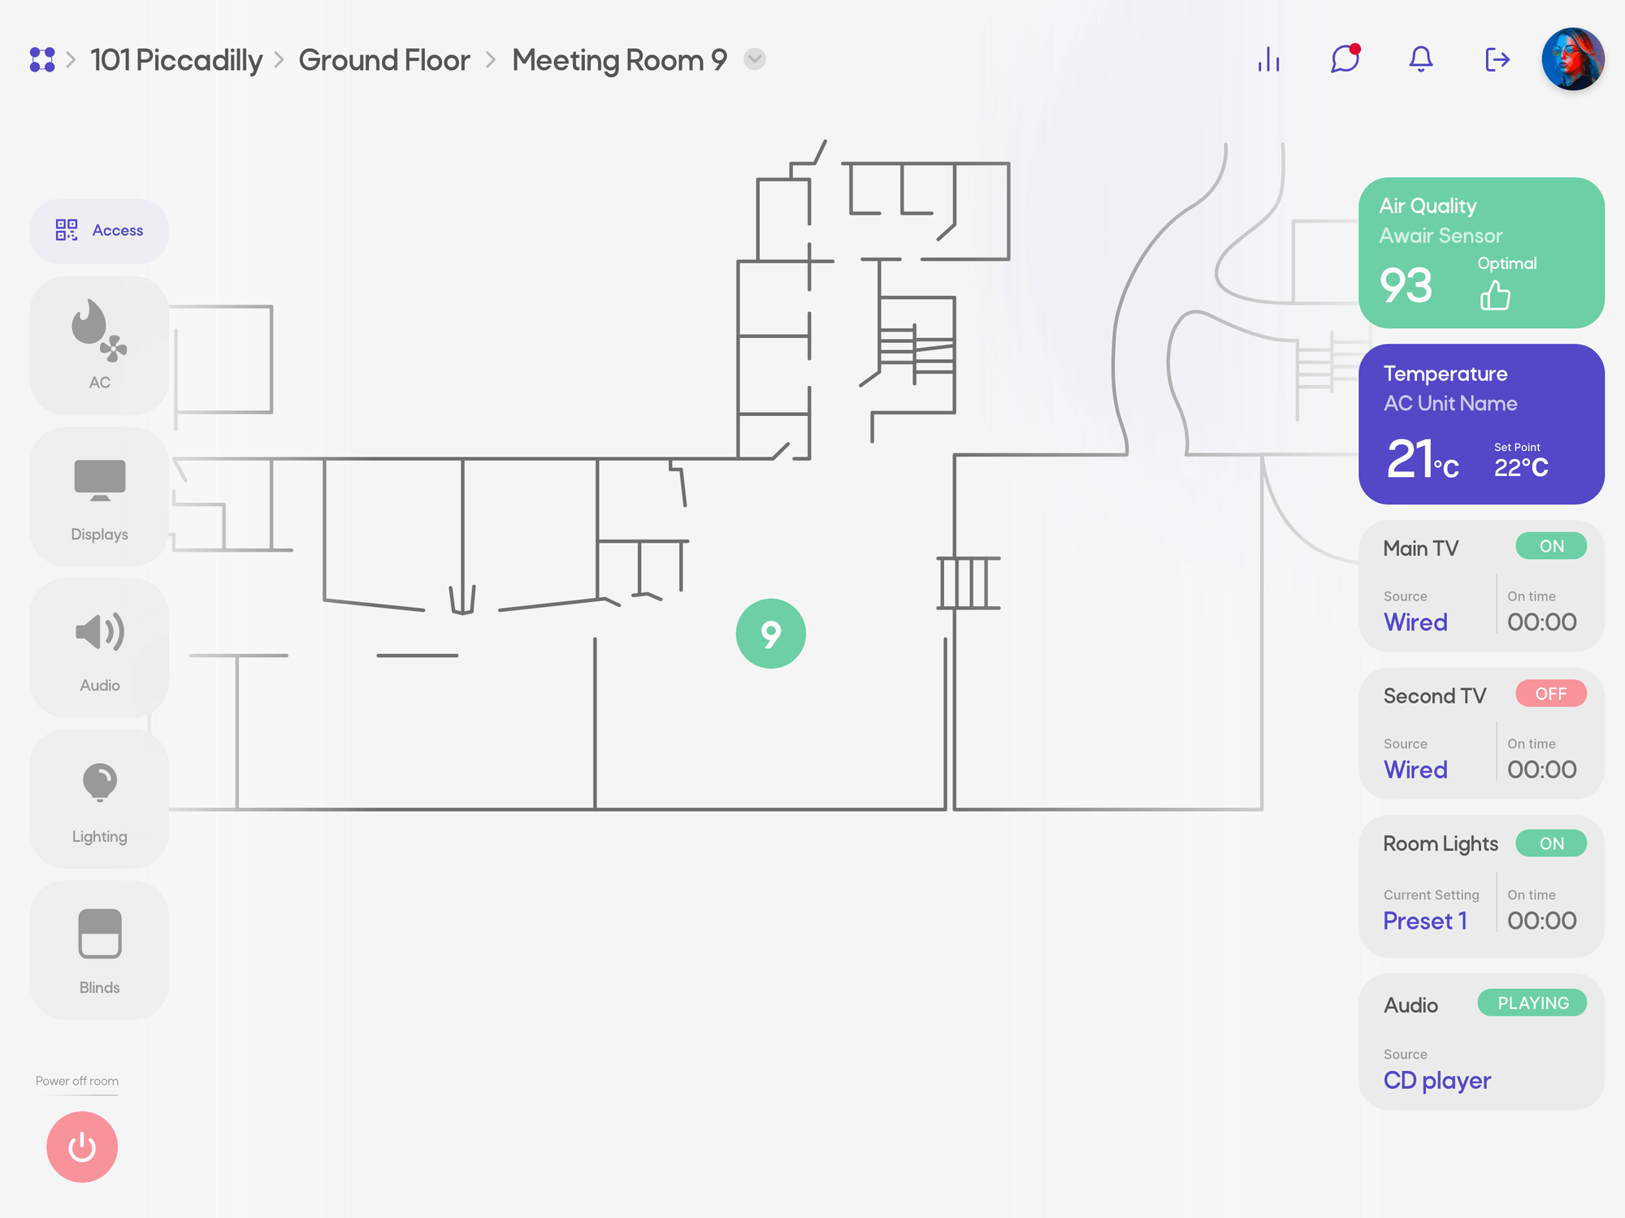Toggle the Second TV OFF switch
The height and width of the screenshot is (1218, 1625).
coord(1550,694)
